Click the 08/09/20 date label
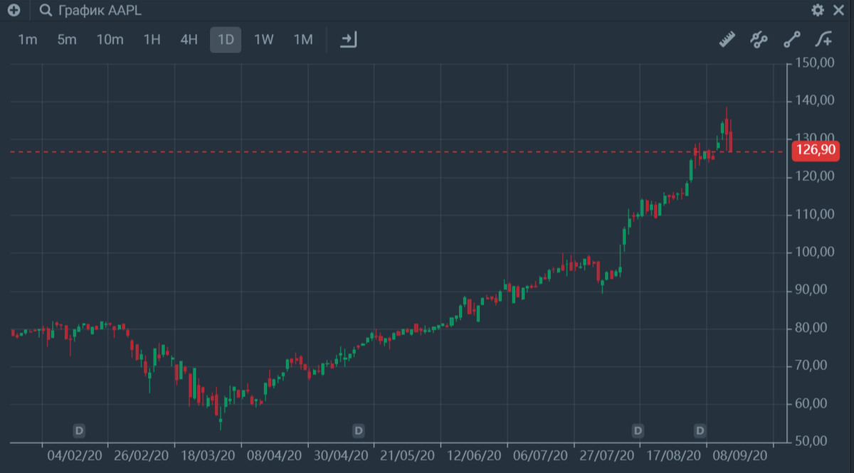The height and width of the screenshot is (473, 854). [x=739, y=455]
